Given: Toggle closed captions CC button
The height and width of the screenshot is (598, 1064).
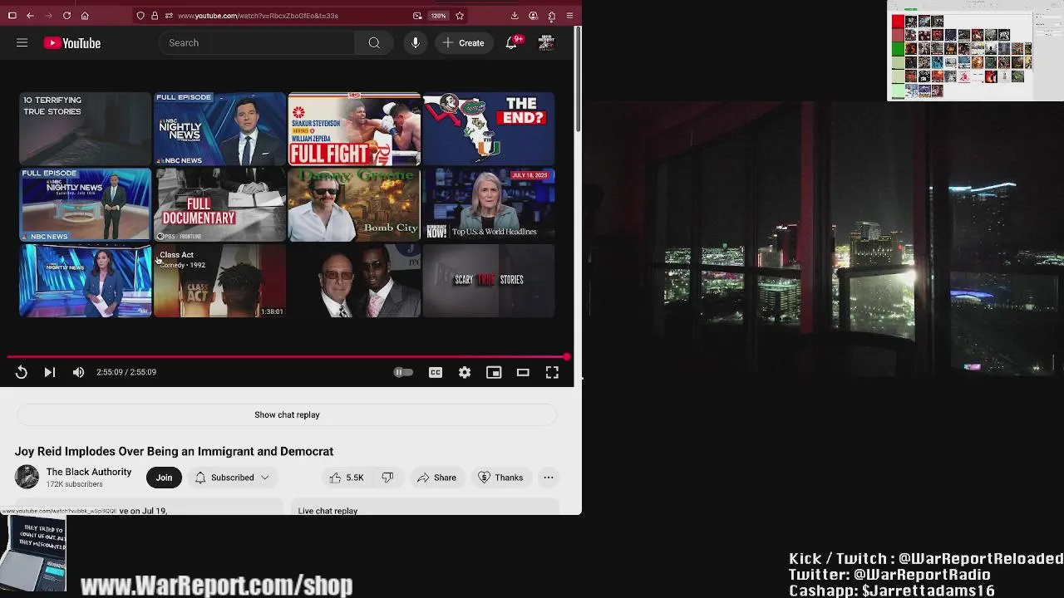Looking at the screenshot, I should (436, 372).
